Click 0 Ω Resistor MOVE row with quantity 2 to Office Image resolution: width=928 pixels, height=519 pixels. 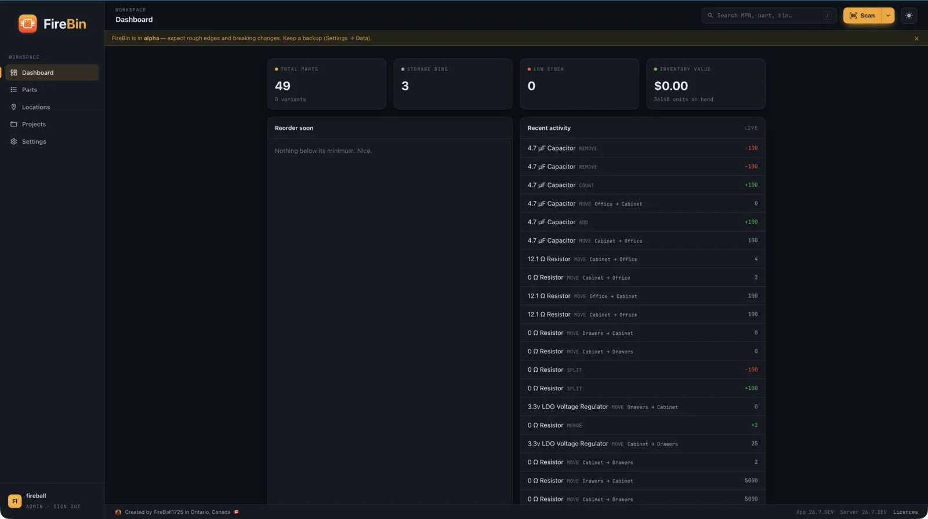tap(643, 277)
